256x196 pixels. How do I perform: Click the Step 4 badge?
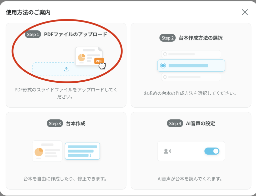(175, 123)
